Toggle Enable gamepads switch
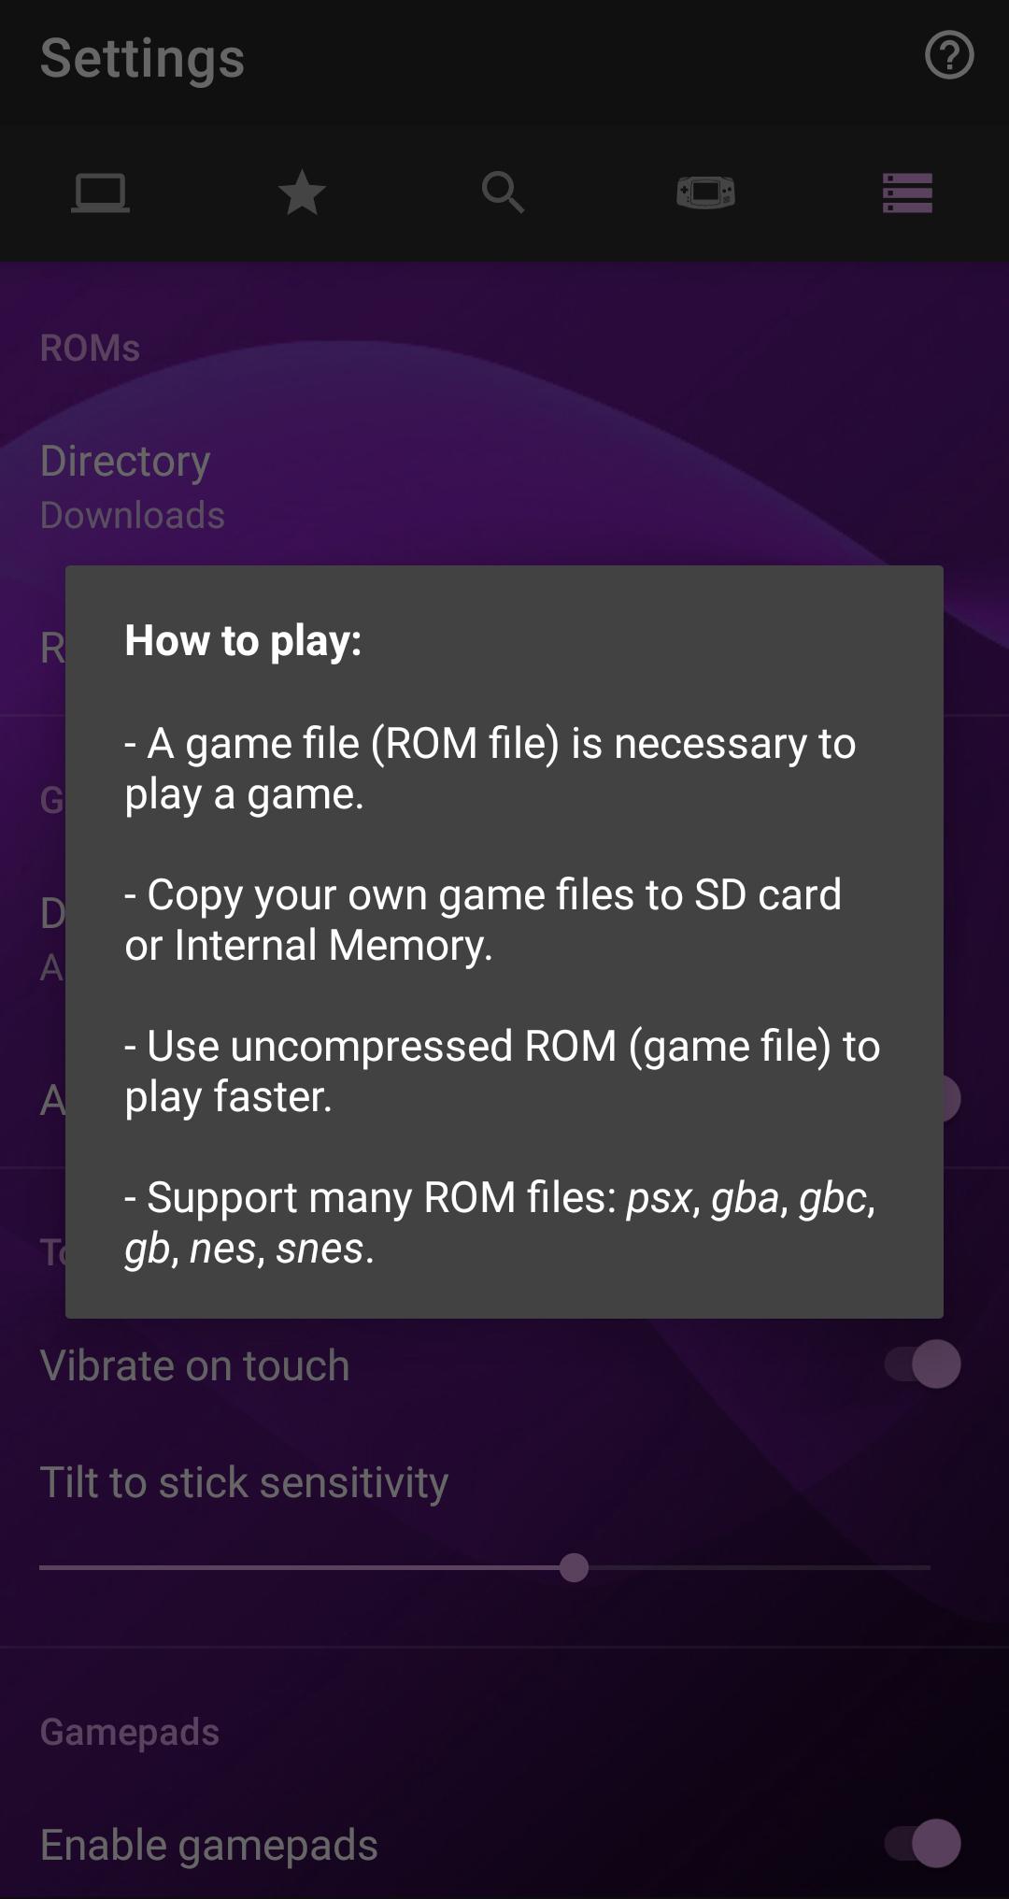This screenshot has height=1899, width=1009. (923, 1844)
